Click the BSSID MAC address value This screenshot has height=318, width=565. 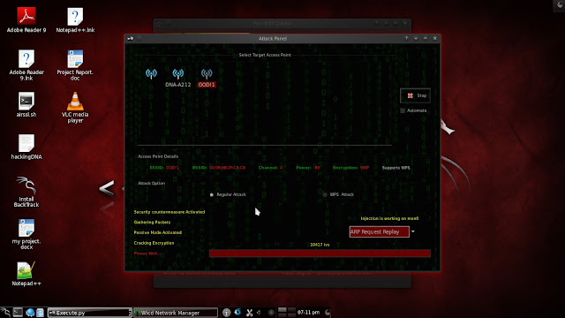tap(227, 168)
